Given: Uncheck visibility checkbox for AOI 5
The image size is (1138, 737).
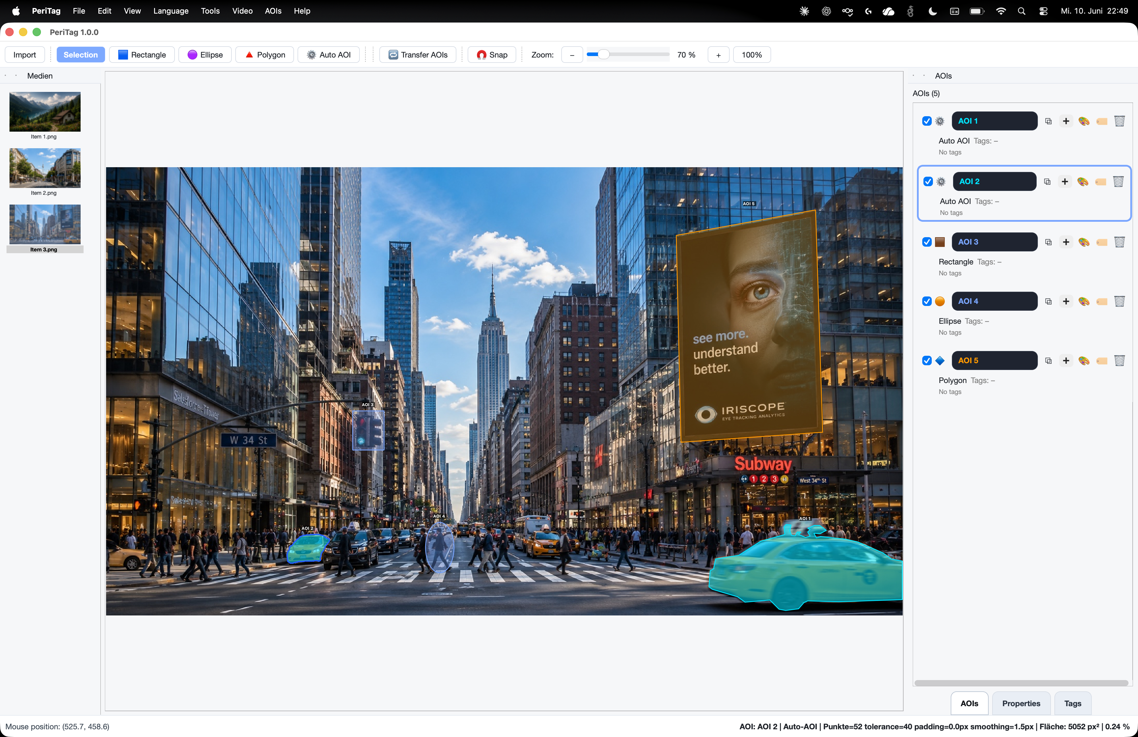Looking at the screenshot, I should pyautogui.click(x=927, y=360).
